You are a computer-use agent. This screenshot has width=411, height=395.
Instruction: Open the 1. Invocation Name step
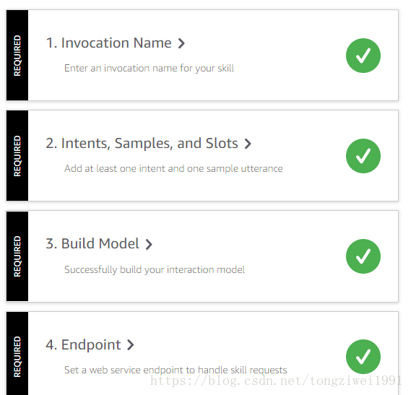(x=108, y=43)
